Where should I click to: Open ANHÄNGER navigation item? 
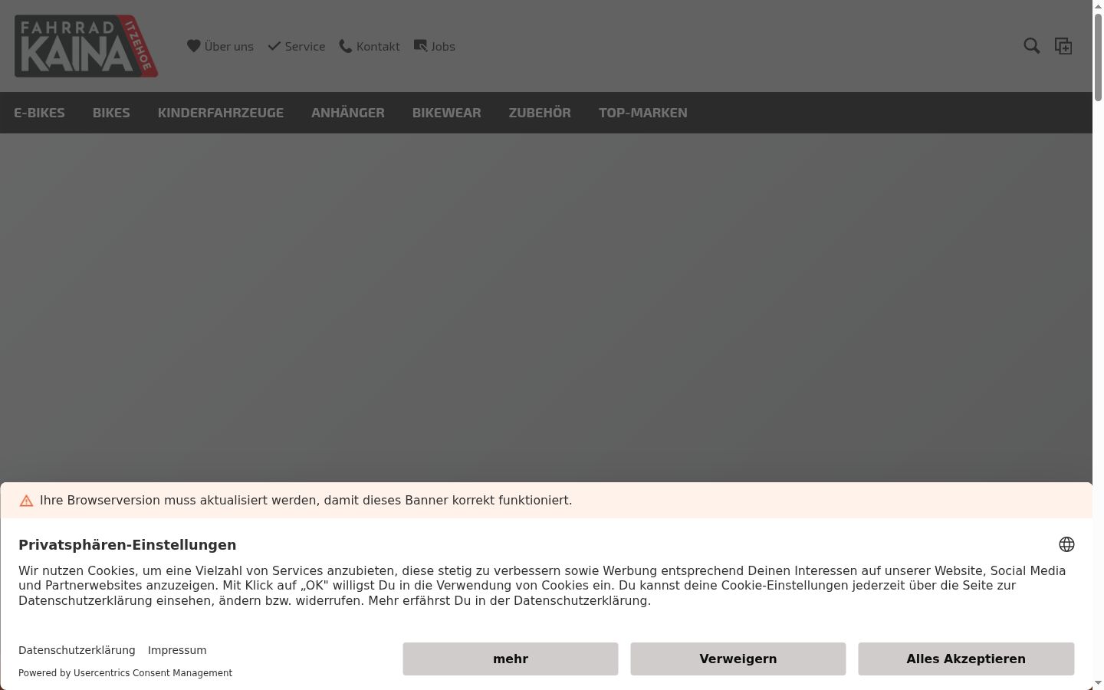(x=348, y=113)
